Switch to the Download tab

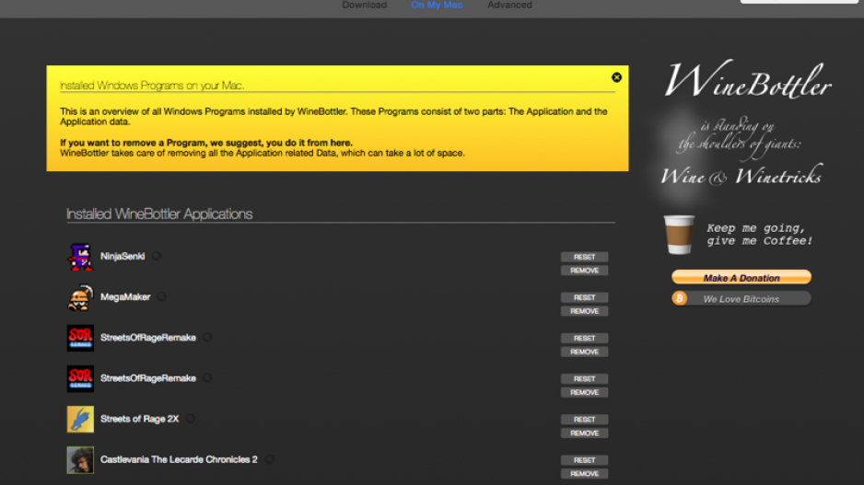(364, 5)
